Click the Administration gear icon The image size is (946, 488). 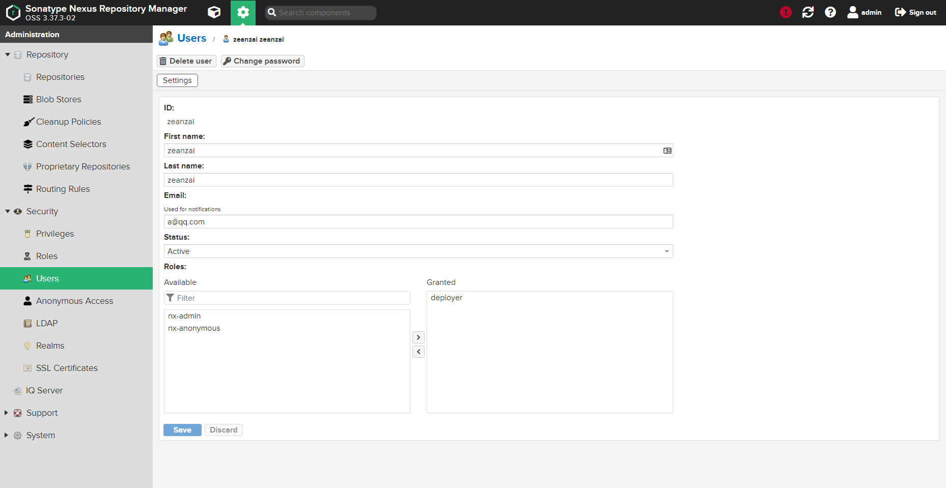click(243, 12)
